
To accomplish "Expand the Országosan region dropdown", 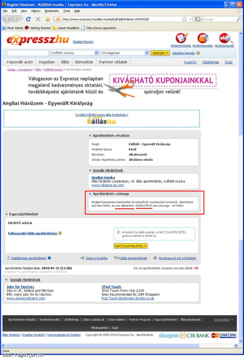I will pos(147,53).
